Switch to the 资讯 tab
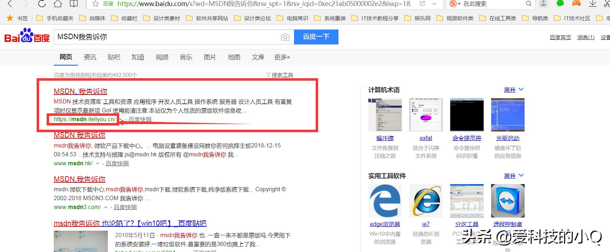 click(90, 57)
